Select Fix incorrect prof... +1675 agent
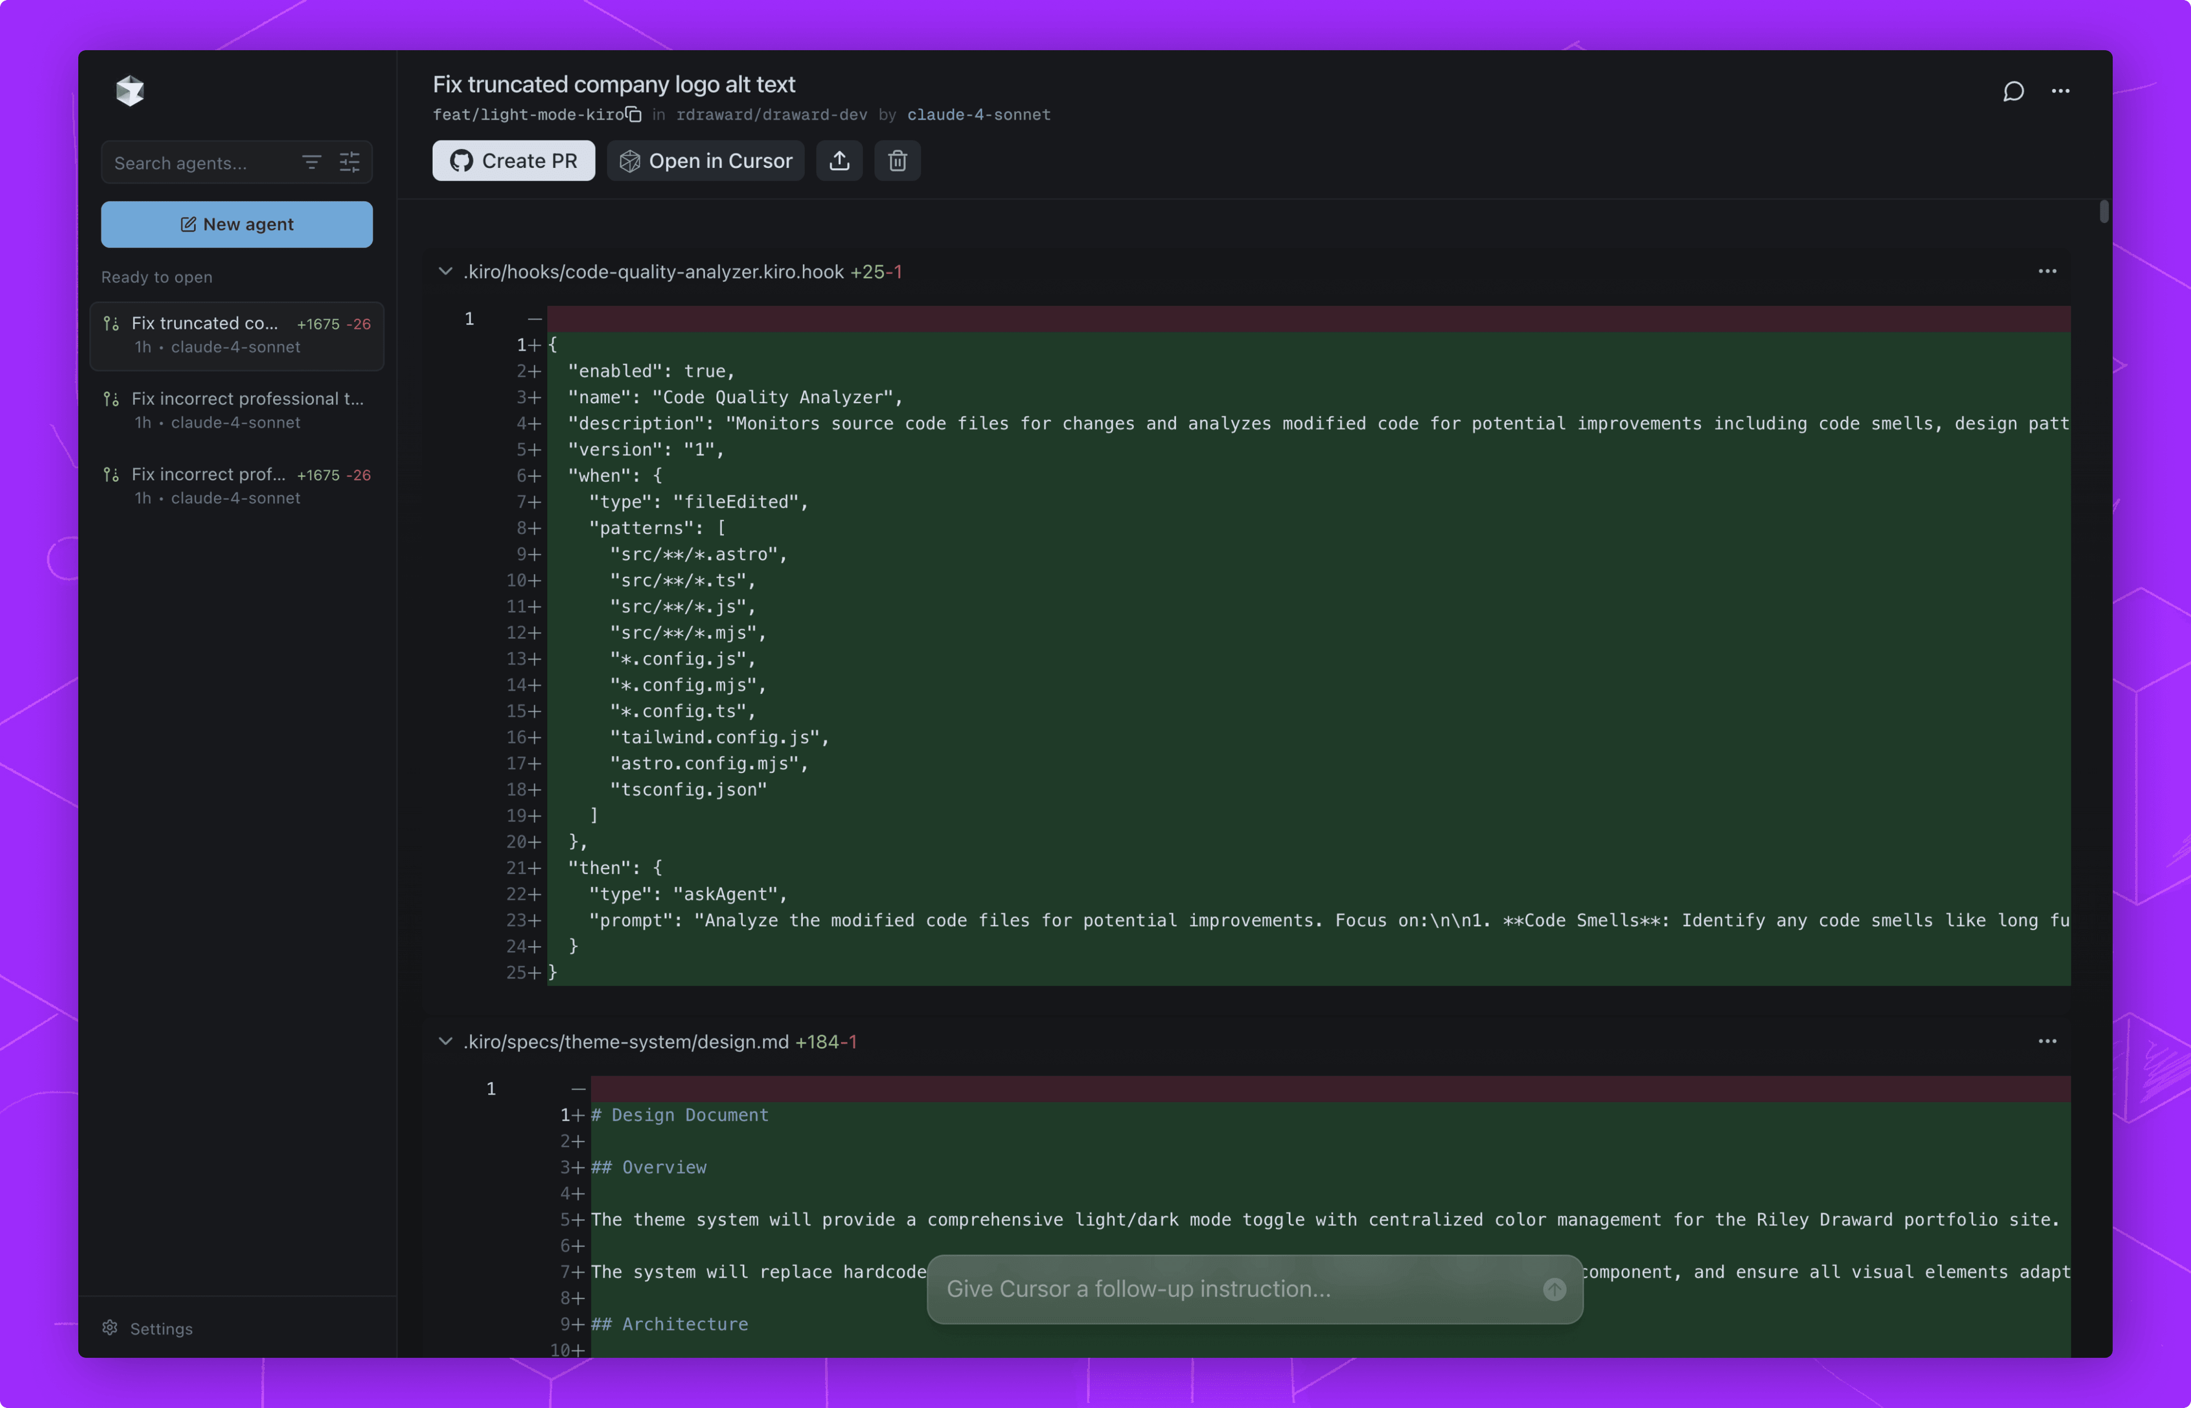 [237, 485]
